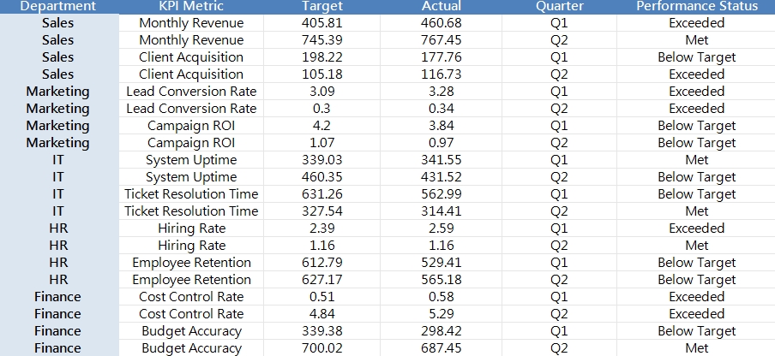
Task: Select the Target cell showing 627.17
Action: tap(322, 280)
